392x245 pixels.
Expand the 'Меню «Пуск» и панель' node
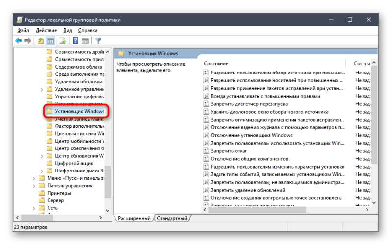point(34,178)
